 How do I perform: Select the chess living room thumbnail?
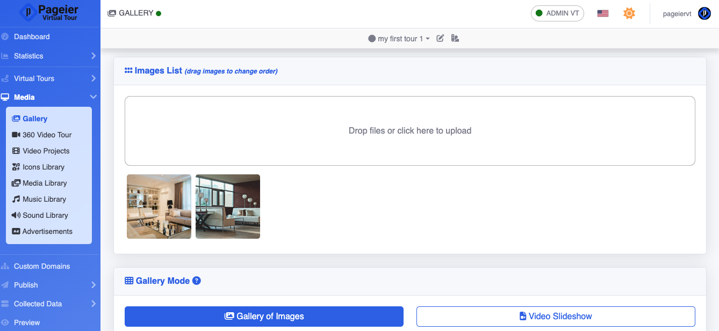pyautogui.click(x=159, y=207)
